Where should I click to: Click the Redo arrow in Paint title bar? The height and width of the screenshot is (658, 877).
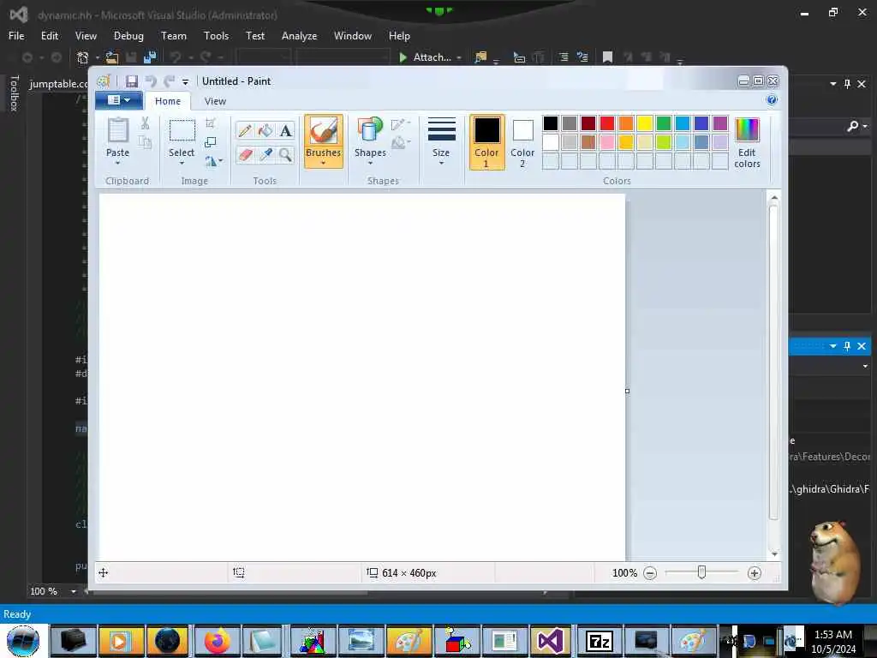click(x=170, y=81)
